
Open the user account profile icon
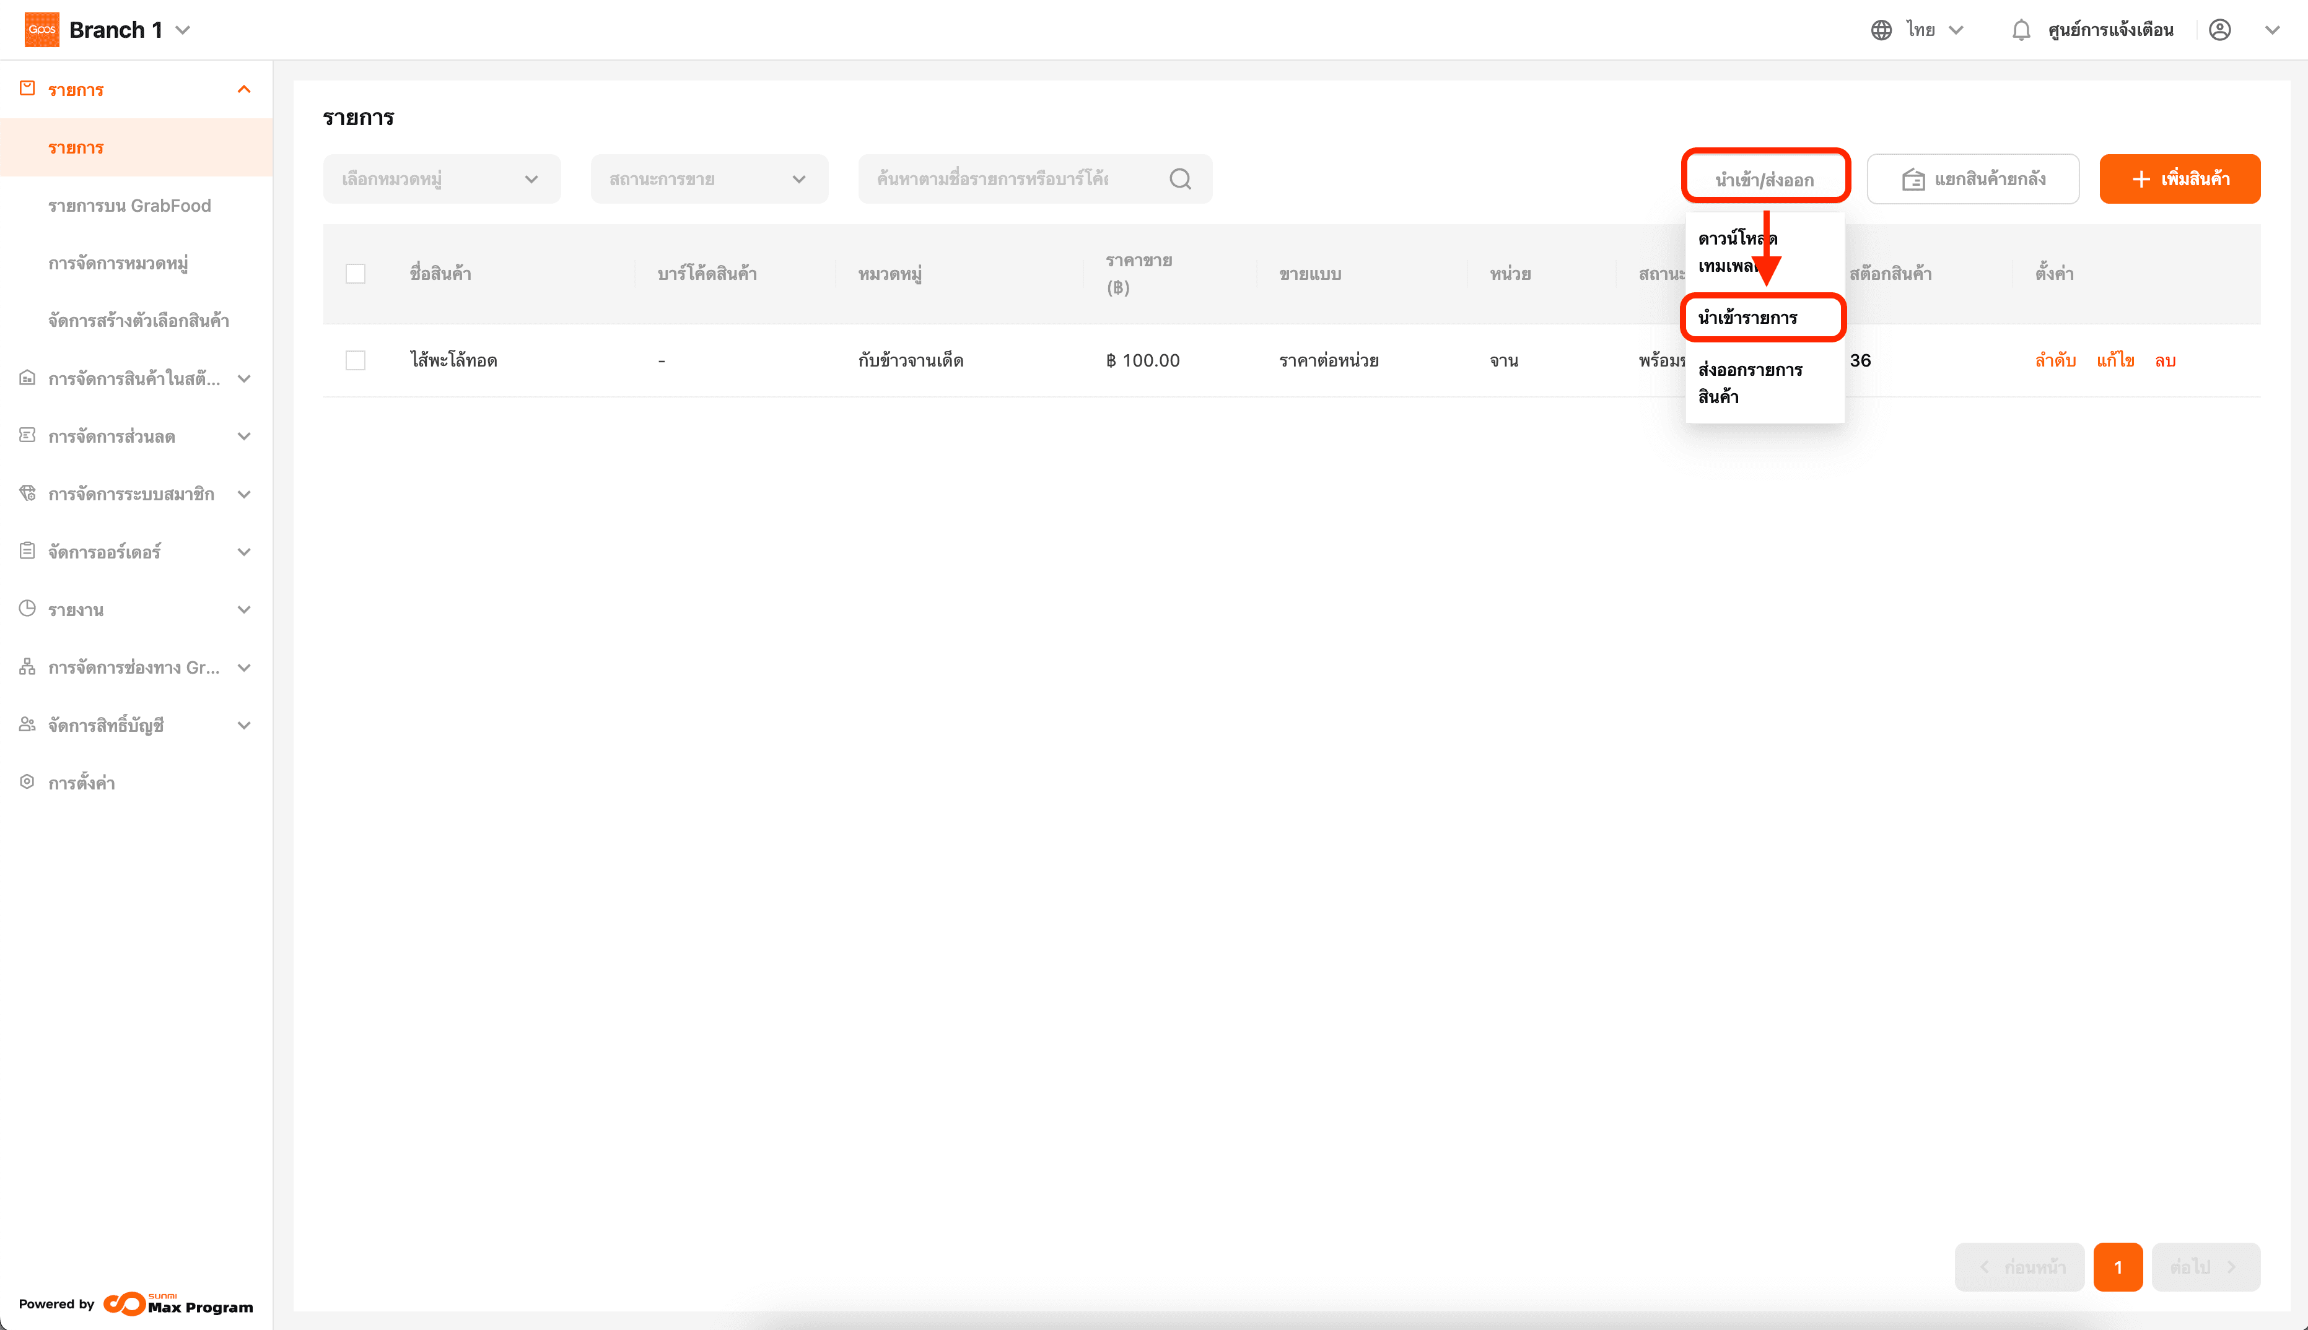(2219, 30)
